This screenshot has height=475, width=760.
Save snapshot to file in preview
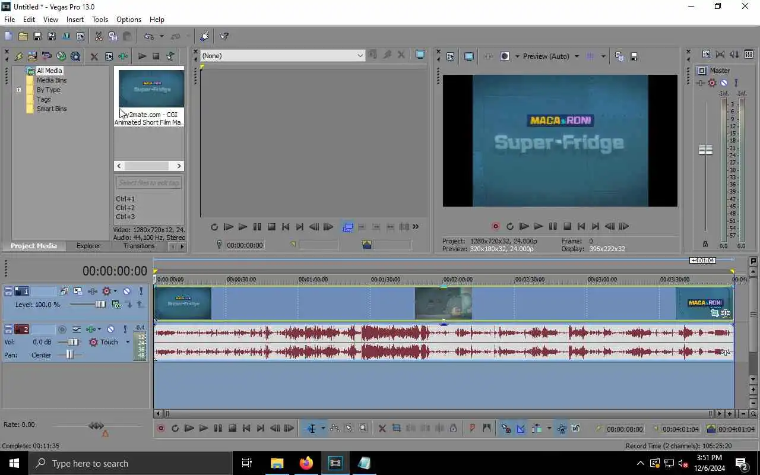coord(634,56)
